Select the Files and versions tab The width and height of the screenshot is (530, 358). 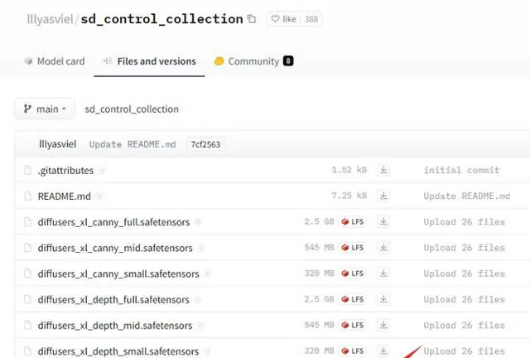point(149,61)
